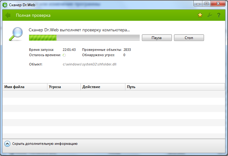
Task: Click the star icon in header
Action: [x=200, y=16]
